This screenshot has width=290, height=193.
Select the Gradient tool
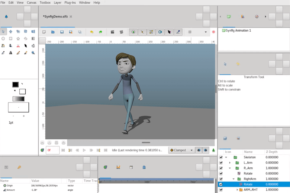point(33,38)
